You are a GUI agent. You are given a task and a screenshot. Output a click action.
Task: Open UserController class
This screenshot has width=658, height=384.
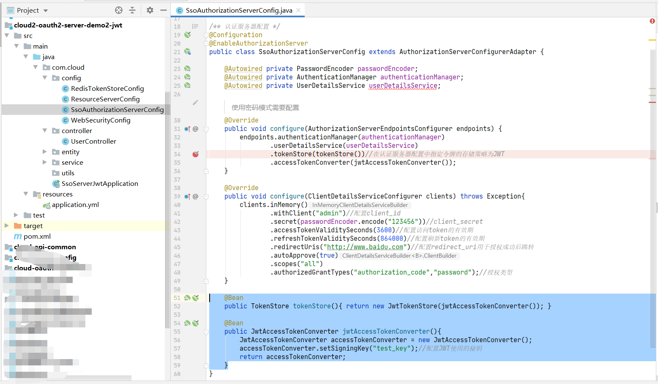click(x=93, y=141)
